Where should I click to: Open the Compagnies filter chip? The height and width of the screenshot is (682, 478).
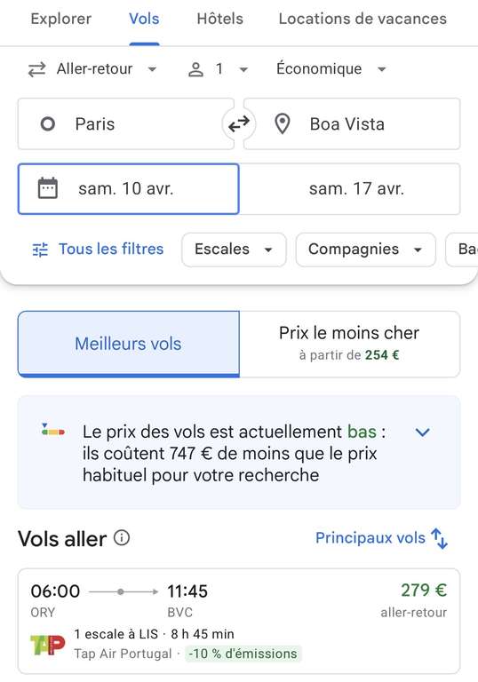point(366,250)
